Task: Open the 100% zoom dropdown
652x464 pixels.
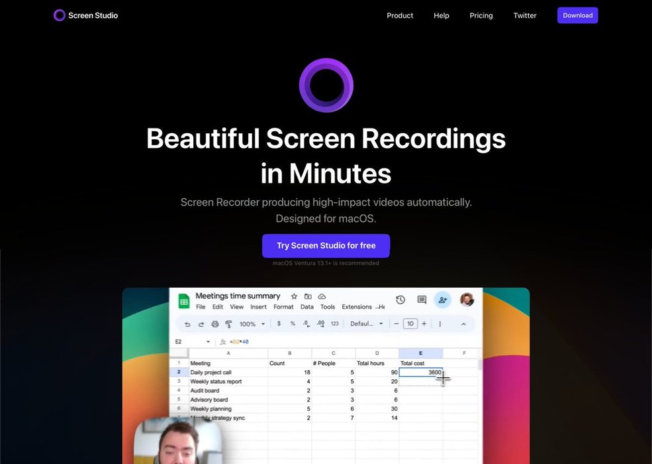Action: (x=252, y=324)
